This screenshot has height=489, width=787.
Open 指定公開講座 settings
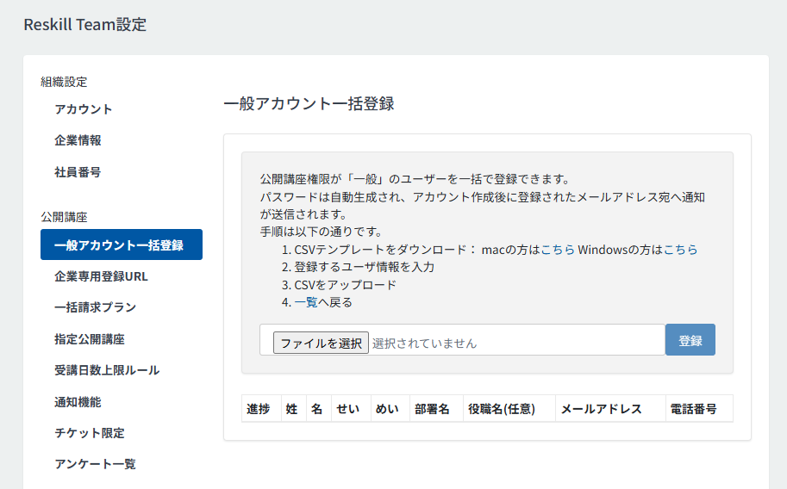[x=90, y=339]
